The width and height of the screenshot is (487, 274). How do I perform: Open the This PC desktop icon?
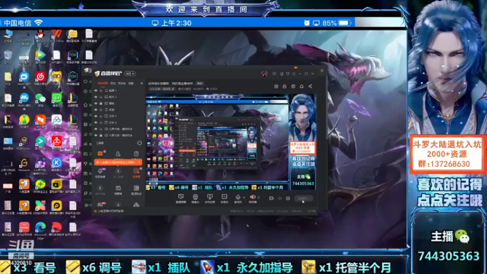tap(8, 35)
